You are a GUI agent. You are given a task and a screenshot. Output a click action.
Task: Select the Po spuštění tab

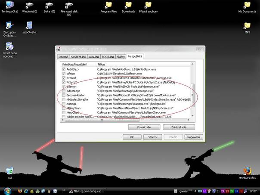click(135, 56)
